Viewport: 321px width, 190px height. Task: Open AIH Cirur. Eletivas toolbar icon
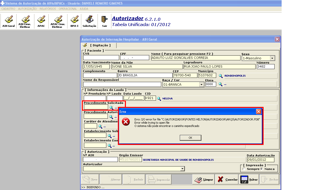25,21
